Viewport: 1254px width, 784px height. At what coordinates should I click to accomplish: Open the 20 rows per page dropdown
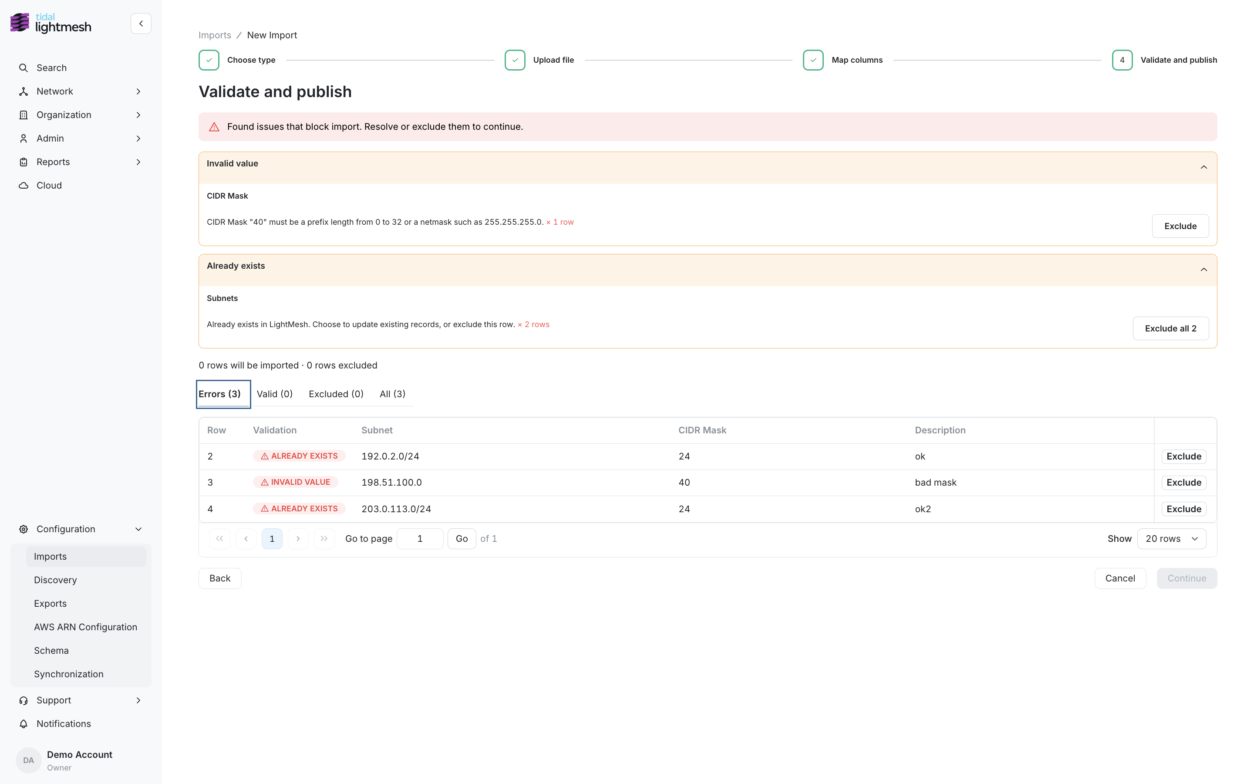click(x=1172, y=539)
